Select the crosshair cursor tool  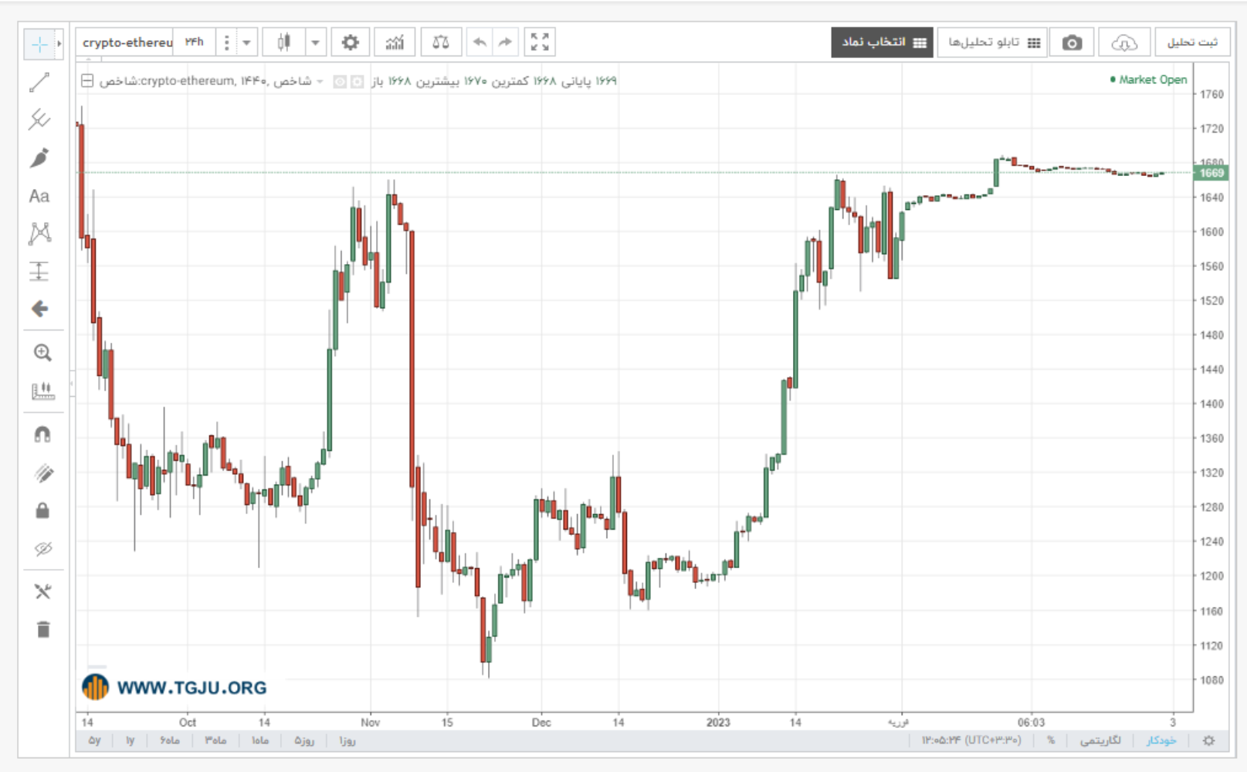[x=39, y=44]
